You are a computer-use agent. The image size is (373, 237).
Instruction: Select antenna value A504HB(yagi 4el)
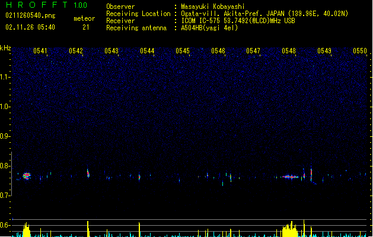click(209, 28)
